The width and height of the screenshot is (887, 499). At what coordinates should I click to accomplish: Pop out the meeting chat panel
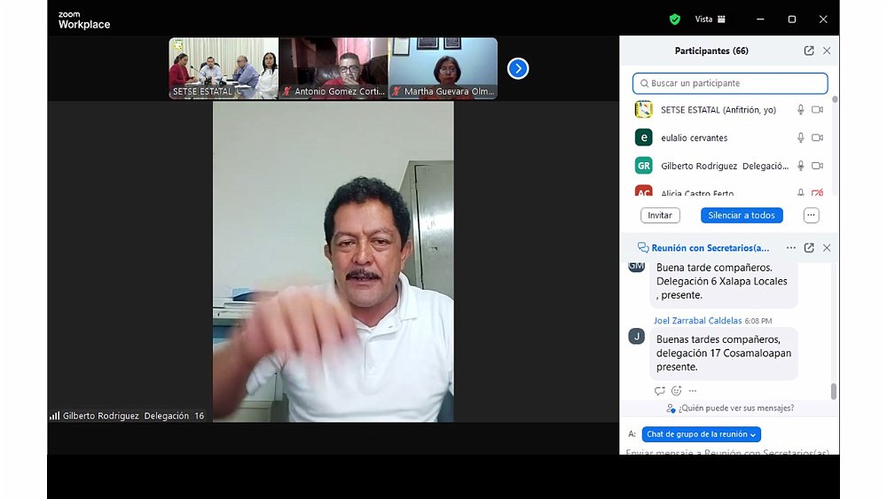[809, 248]
